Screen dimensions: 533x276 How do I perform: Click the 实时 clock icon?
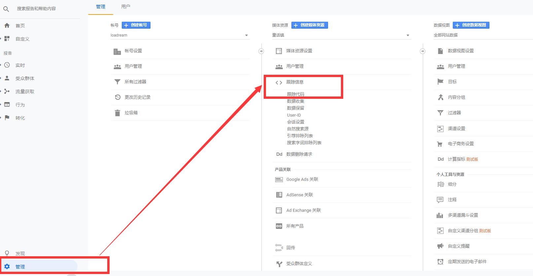point(7,65)
